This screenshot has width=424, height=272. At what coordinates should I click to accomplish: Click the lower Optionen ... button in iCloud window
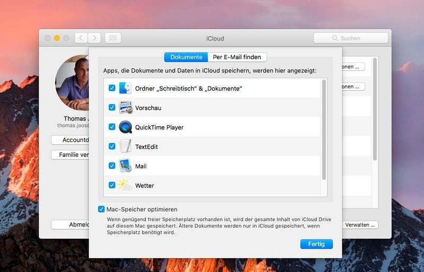354,87
